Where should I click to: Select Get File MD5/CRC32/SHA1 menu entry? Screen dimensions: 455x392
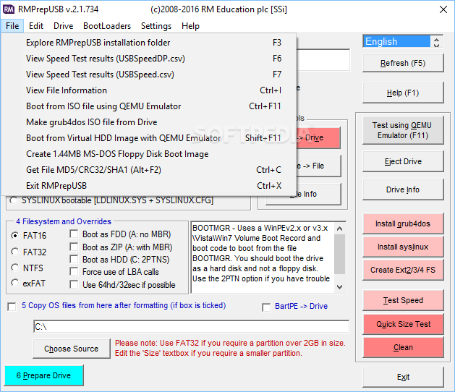tap(148, 170)
